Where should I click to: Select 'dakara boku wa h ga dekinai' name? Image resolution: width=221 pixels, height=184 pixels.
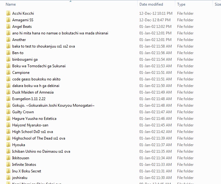click(x=36, y=86)
